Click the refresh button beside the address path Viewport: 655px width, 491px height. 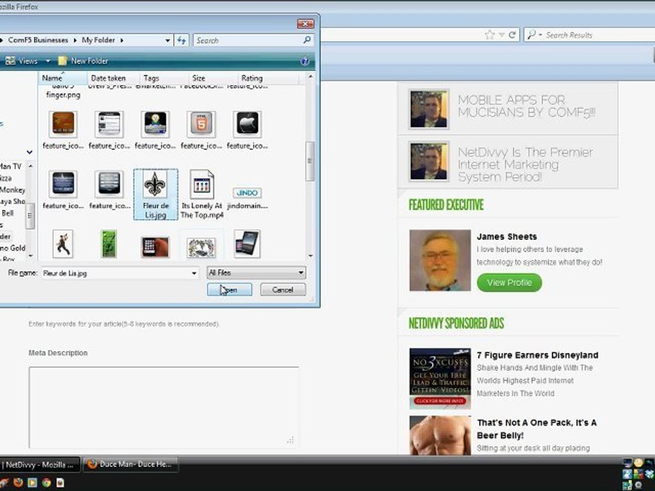click(181, 40)
